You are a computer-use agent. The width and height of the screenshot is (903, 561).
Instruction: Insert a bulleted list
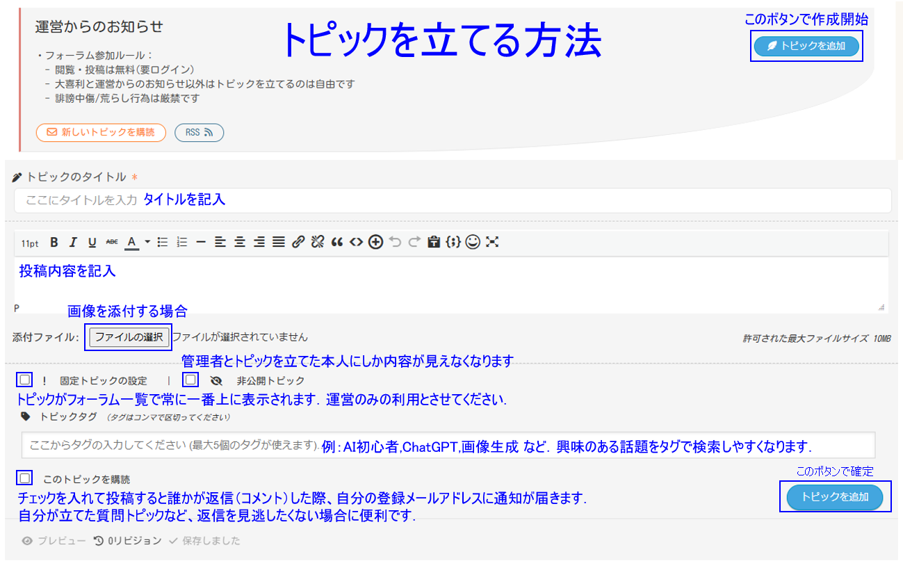click(x=163, y=242)
